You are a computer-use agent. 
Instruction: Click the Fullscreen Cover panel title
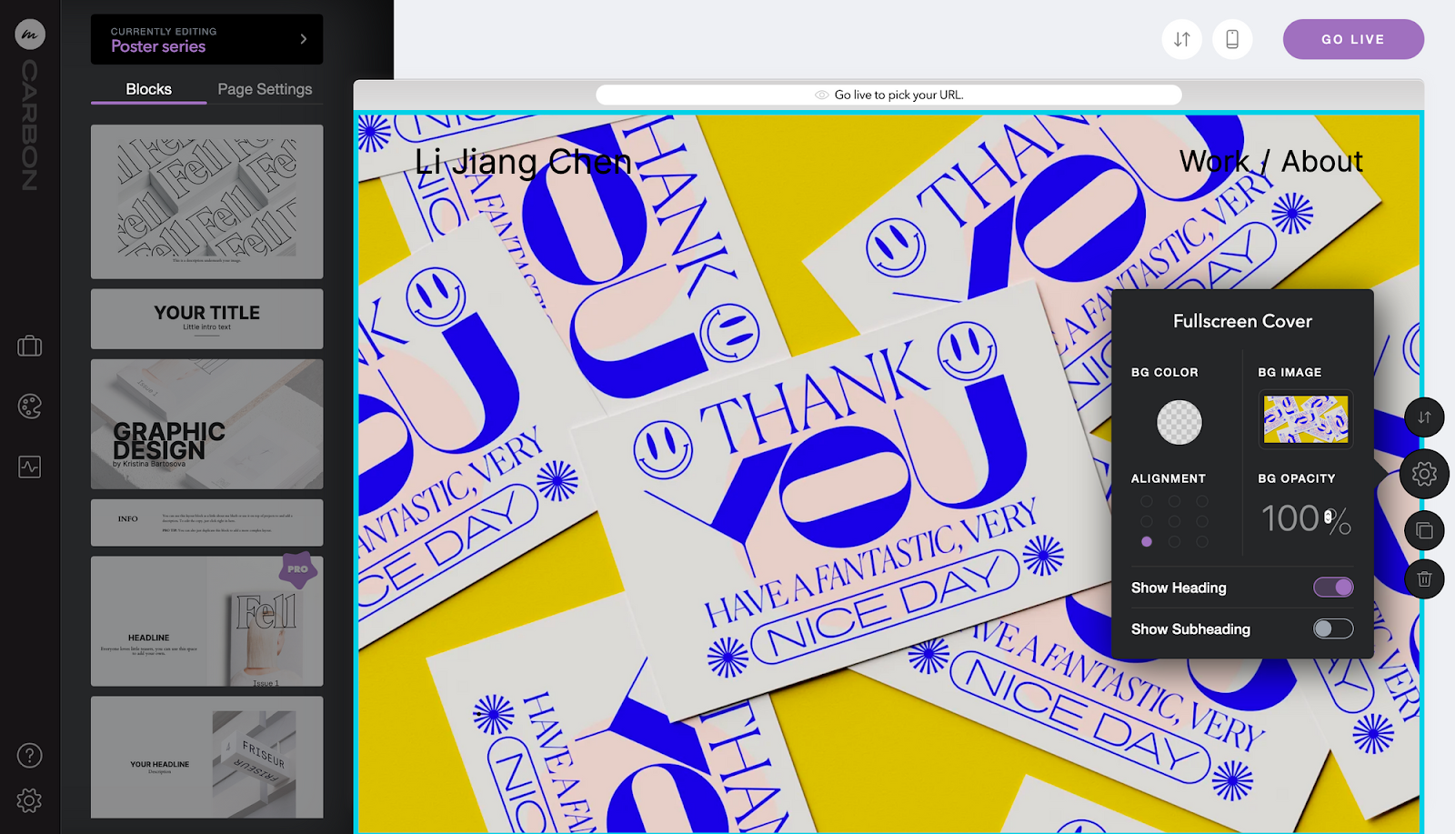1242,321
